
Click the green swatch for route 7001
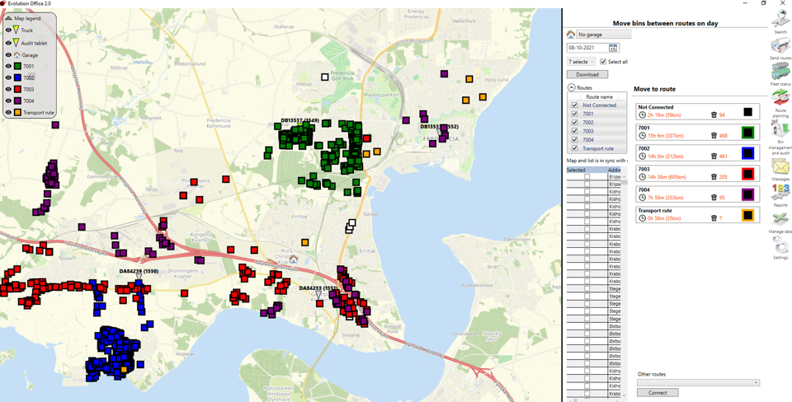tap(747, 133)
